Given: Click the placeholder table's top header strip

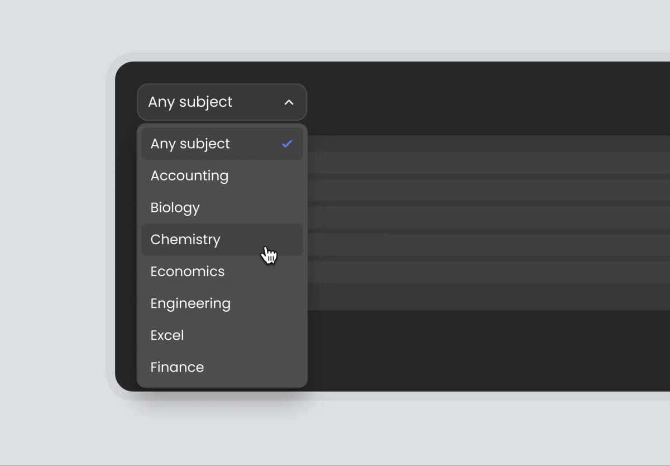Looking at the screenshot, I should coord(486,143).
